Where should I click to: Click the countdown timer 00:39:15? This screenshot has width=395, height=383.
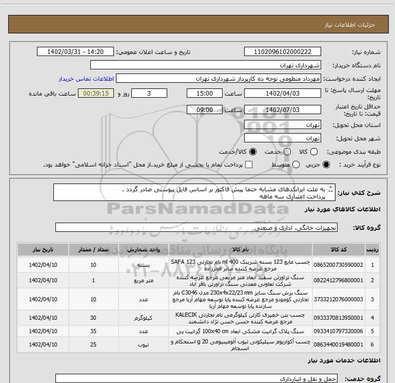click(x=96, y=94)
